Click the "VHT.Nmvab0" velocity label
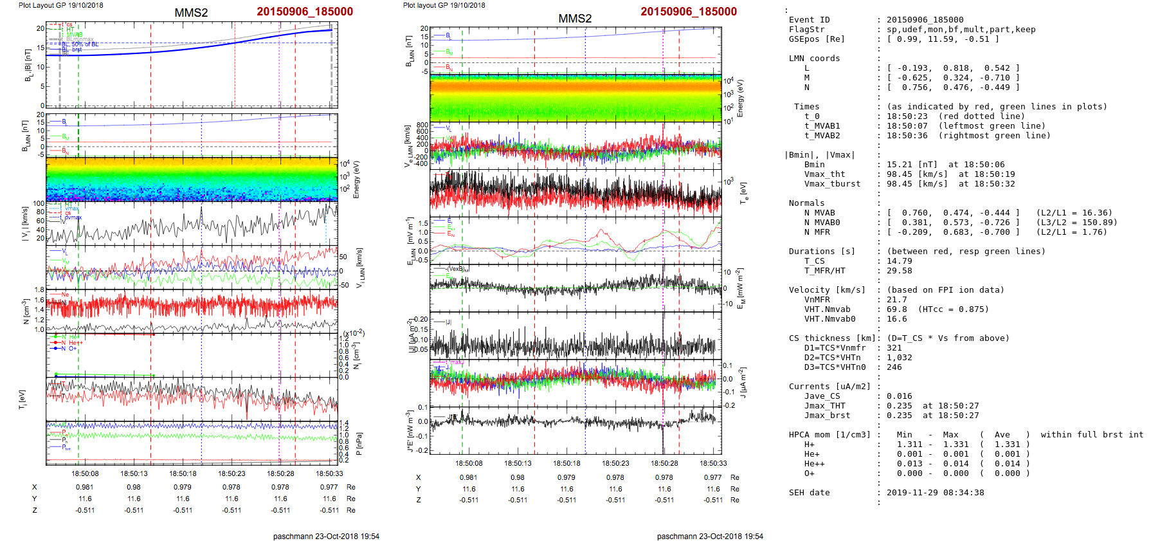1160x541 pixels. [829, 319]
